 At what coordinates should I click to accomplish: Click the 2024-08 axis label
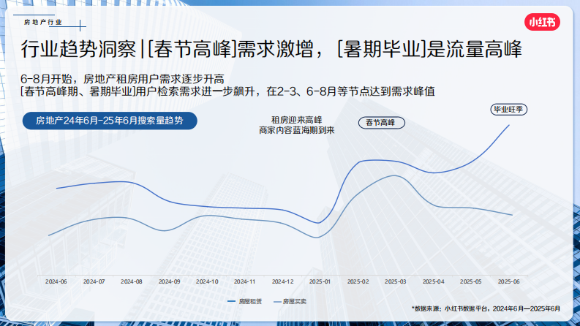(x=132, y=281)
